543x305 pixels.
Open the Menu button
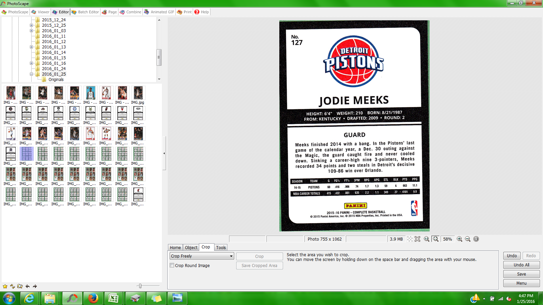pyautogui.click(x=521, y=283)
